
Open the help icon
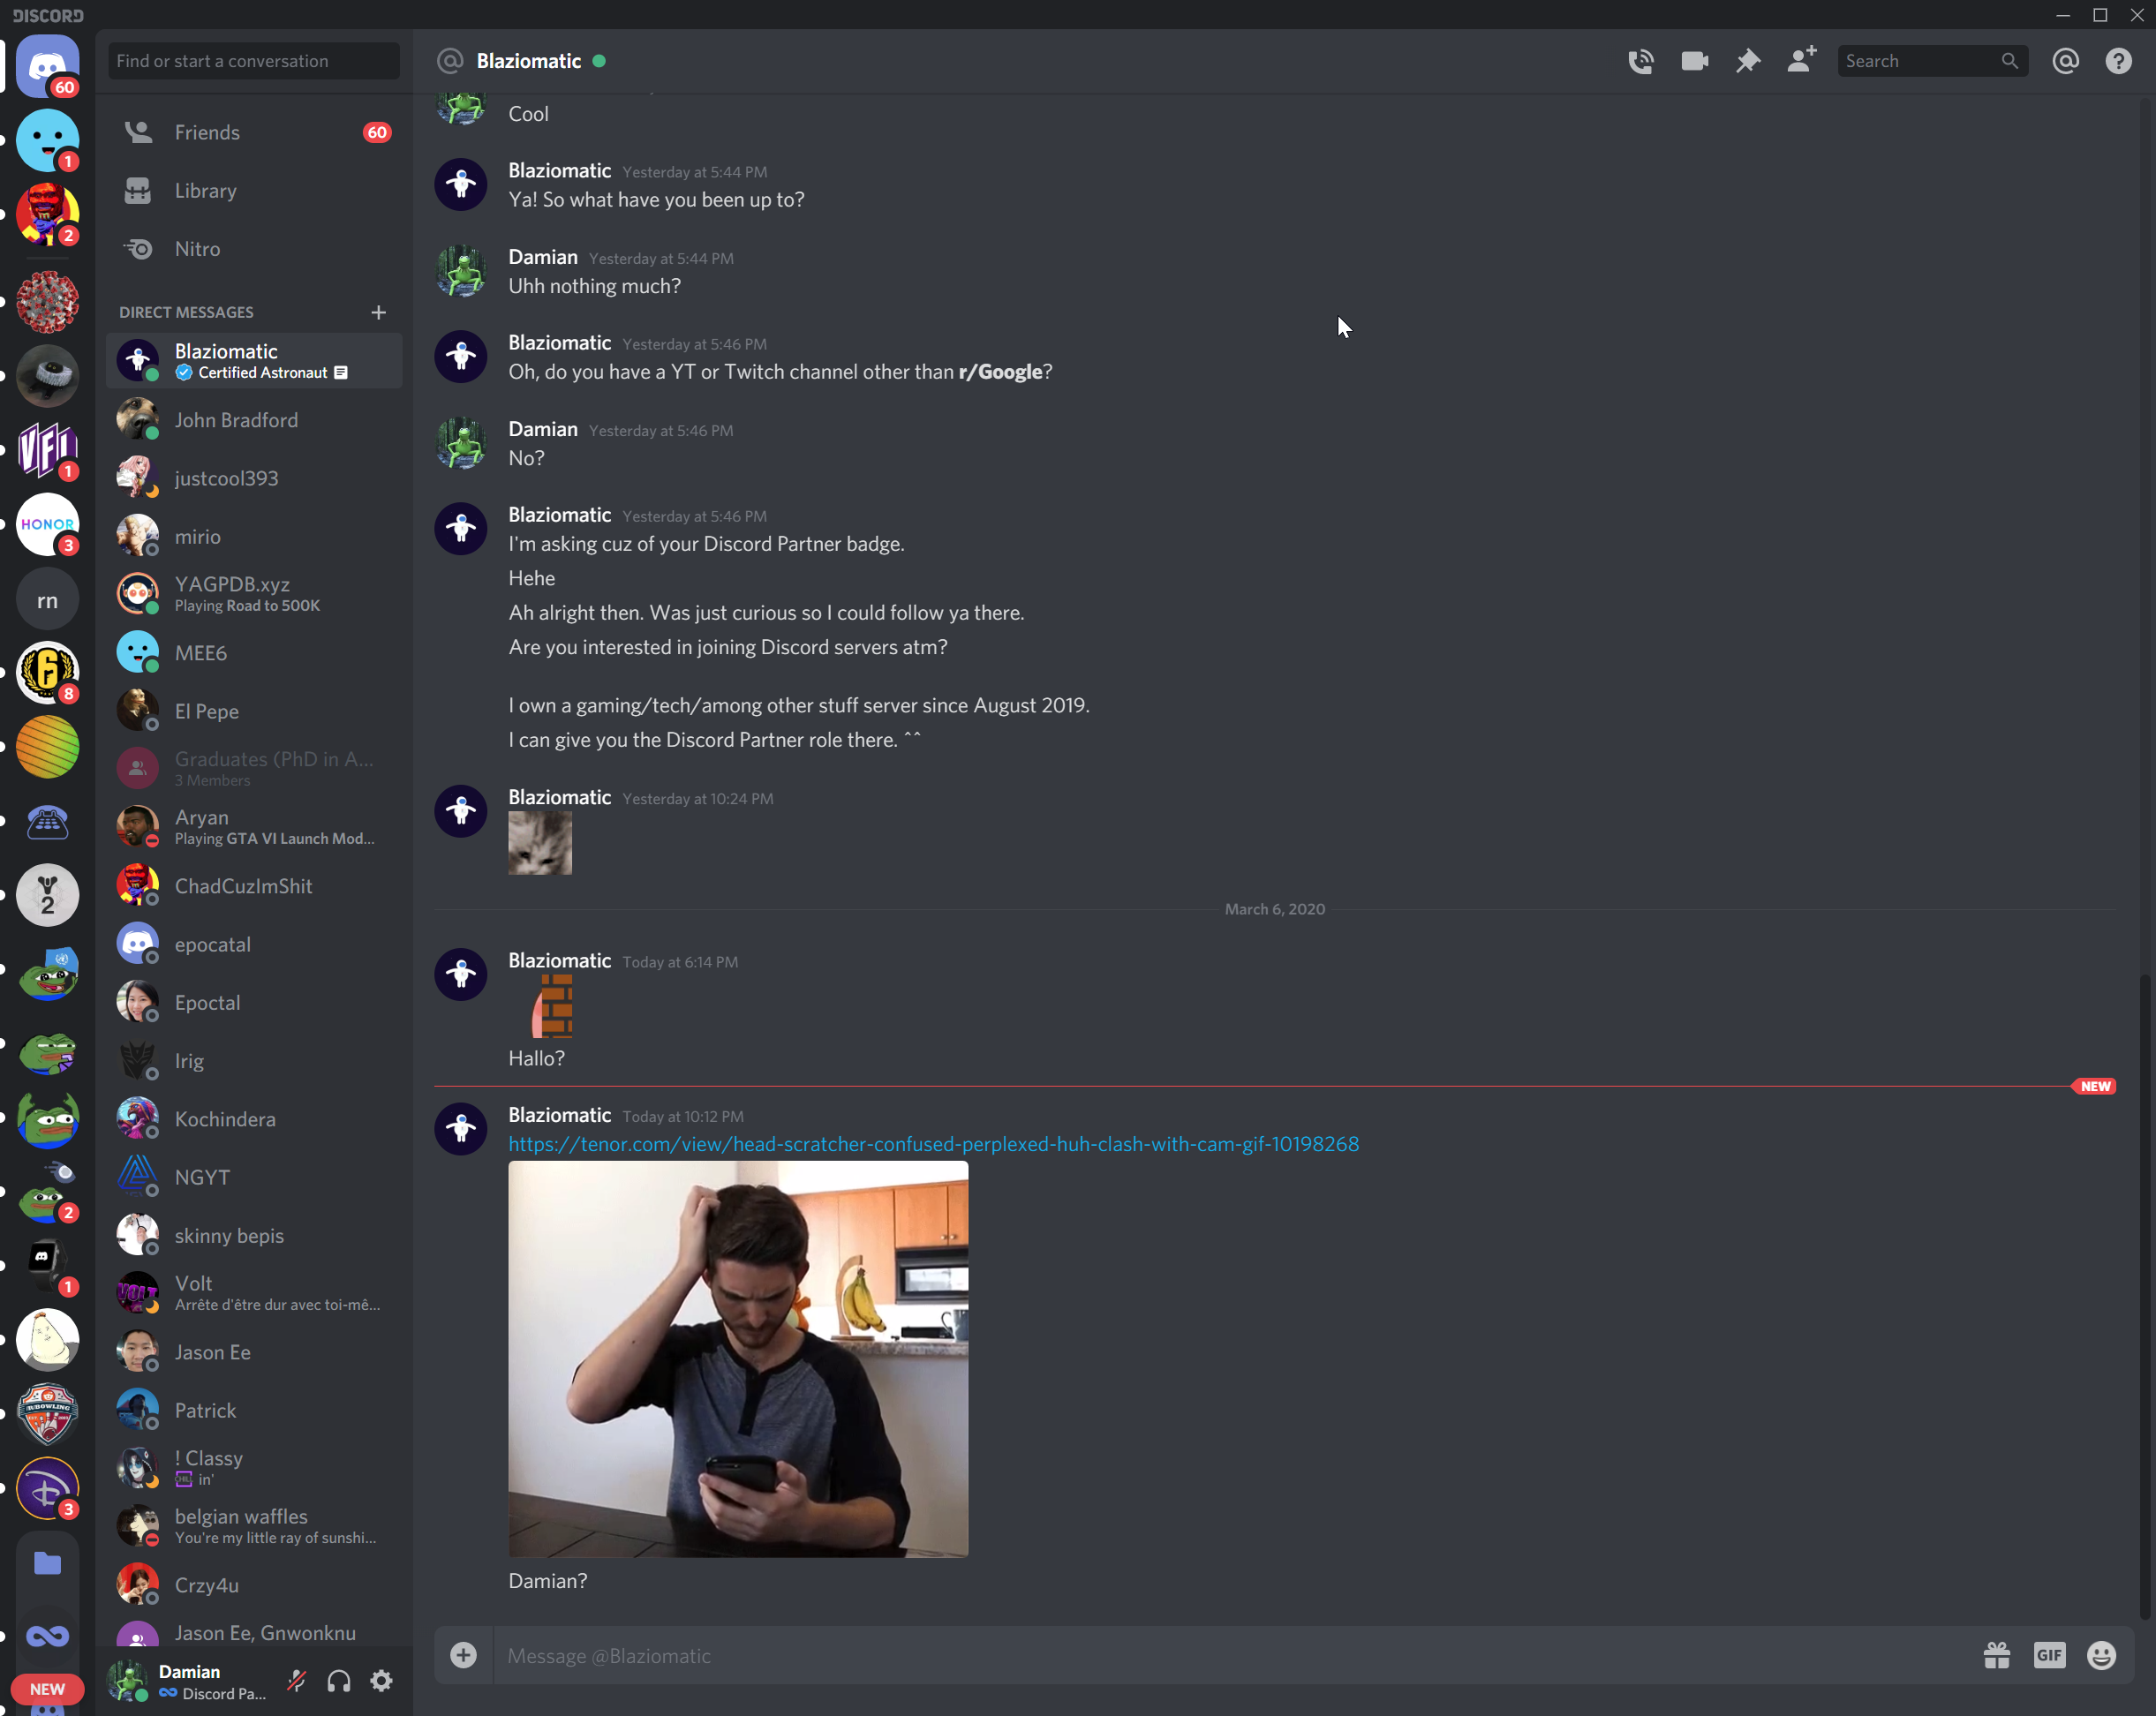pos(2118,61)
